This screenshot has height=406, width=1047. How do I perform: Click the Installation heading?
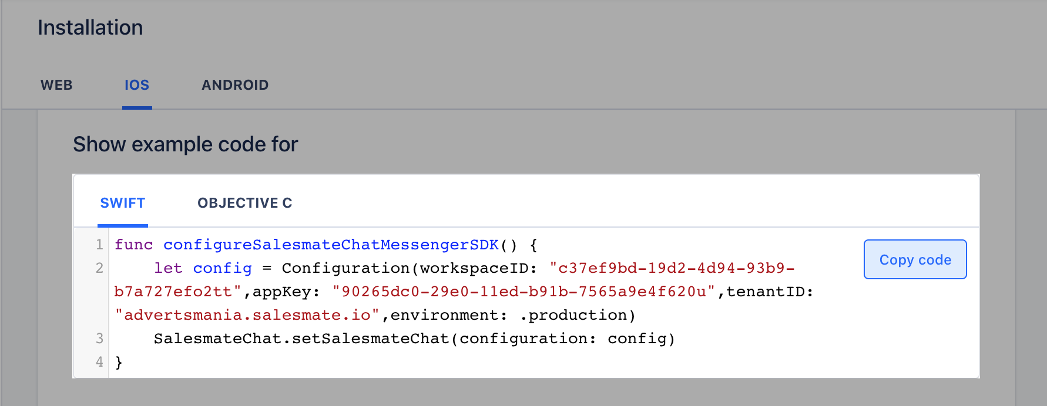pyautogui.click(x=90, y=28)
